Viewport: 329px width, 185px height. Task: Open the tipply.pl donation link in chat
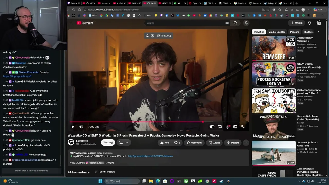[17, 76]
